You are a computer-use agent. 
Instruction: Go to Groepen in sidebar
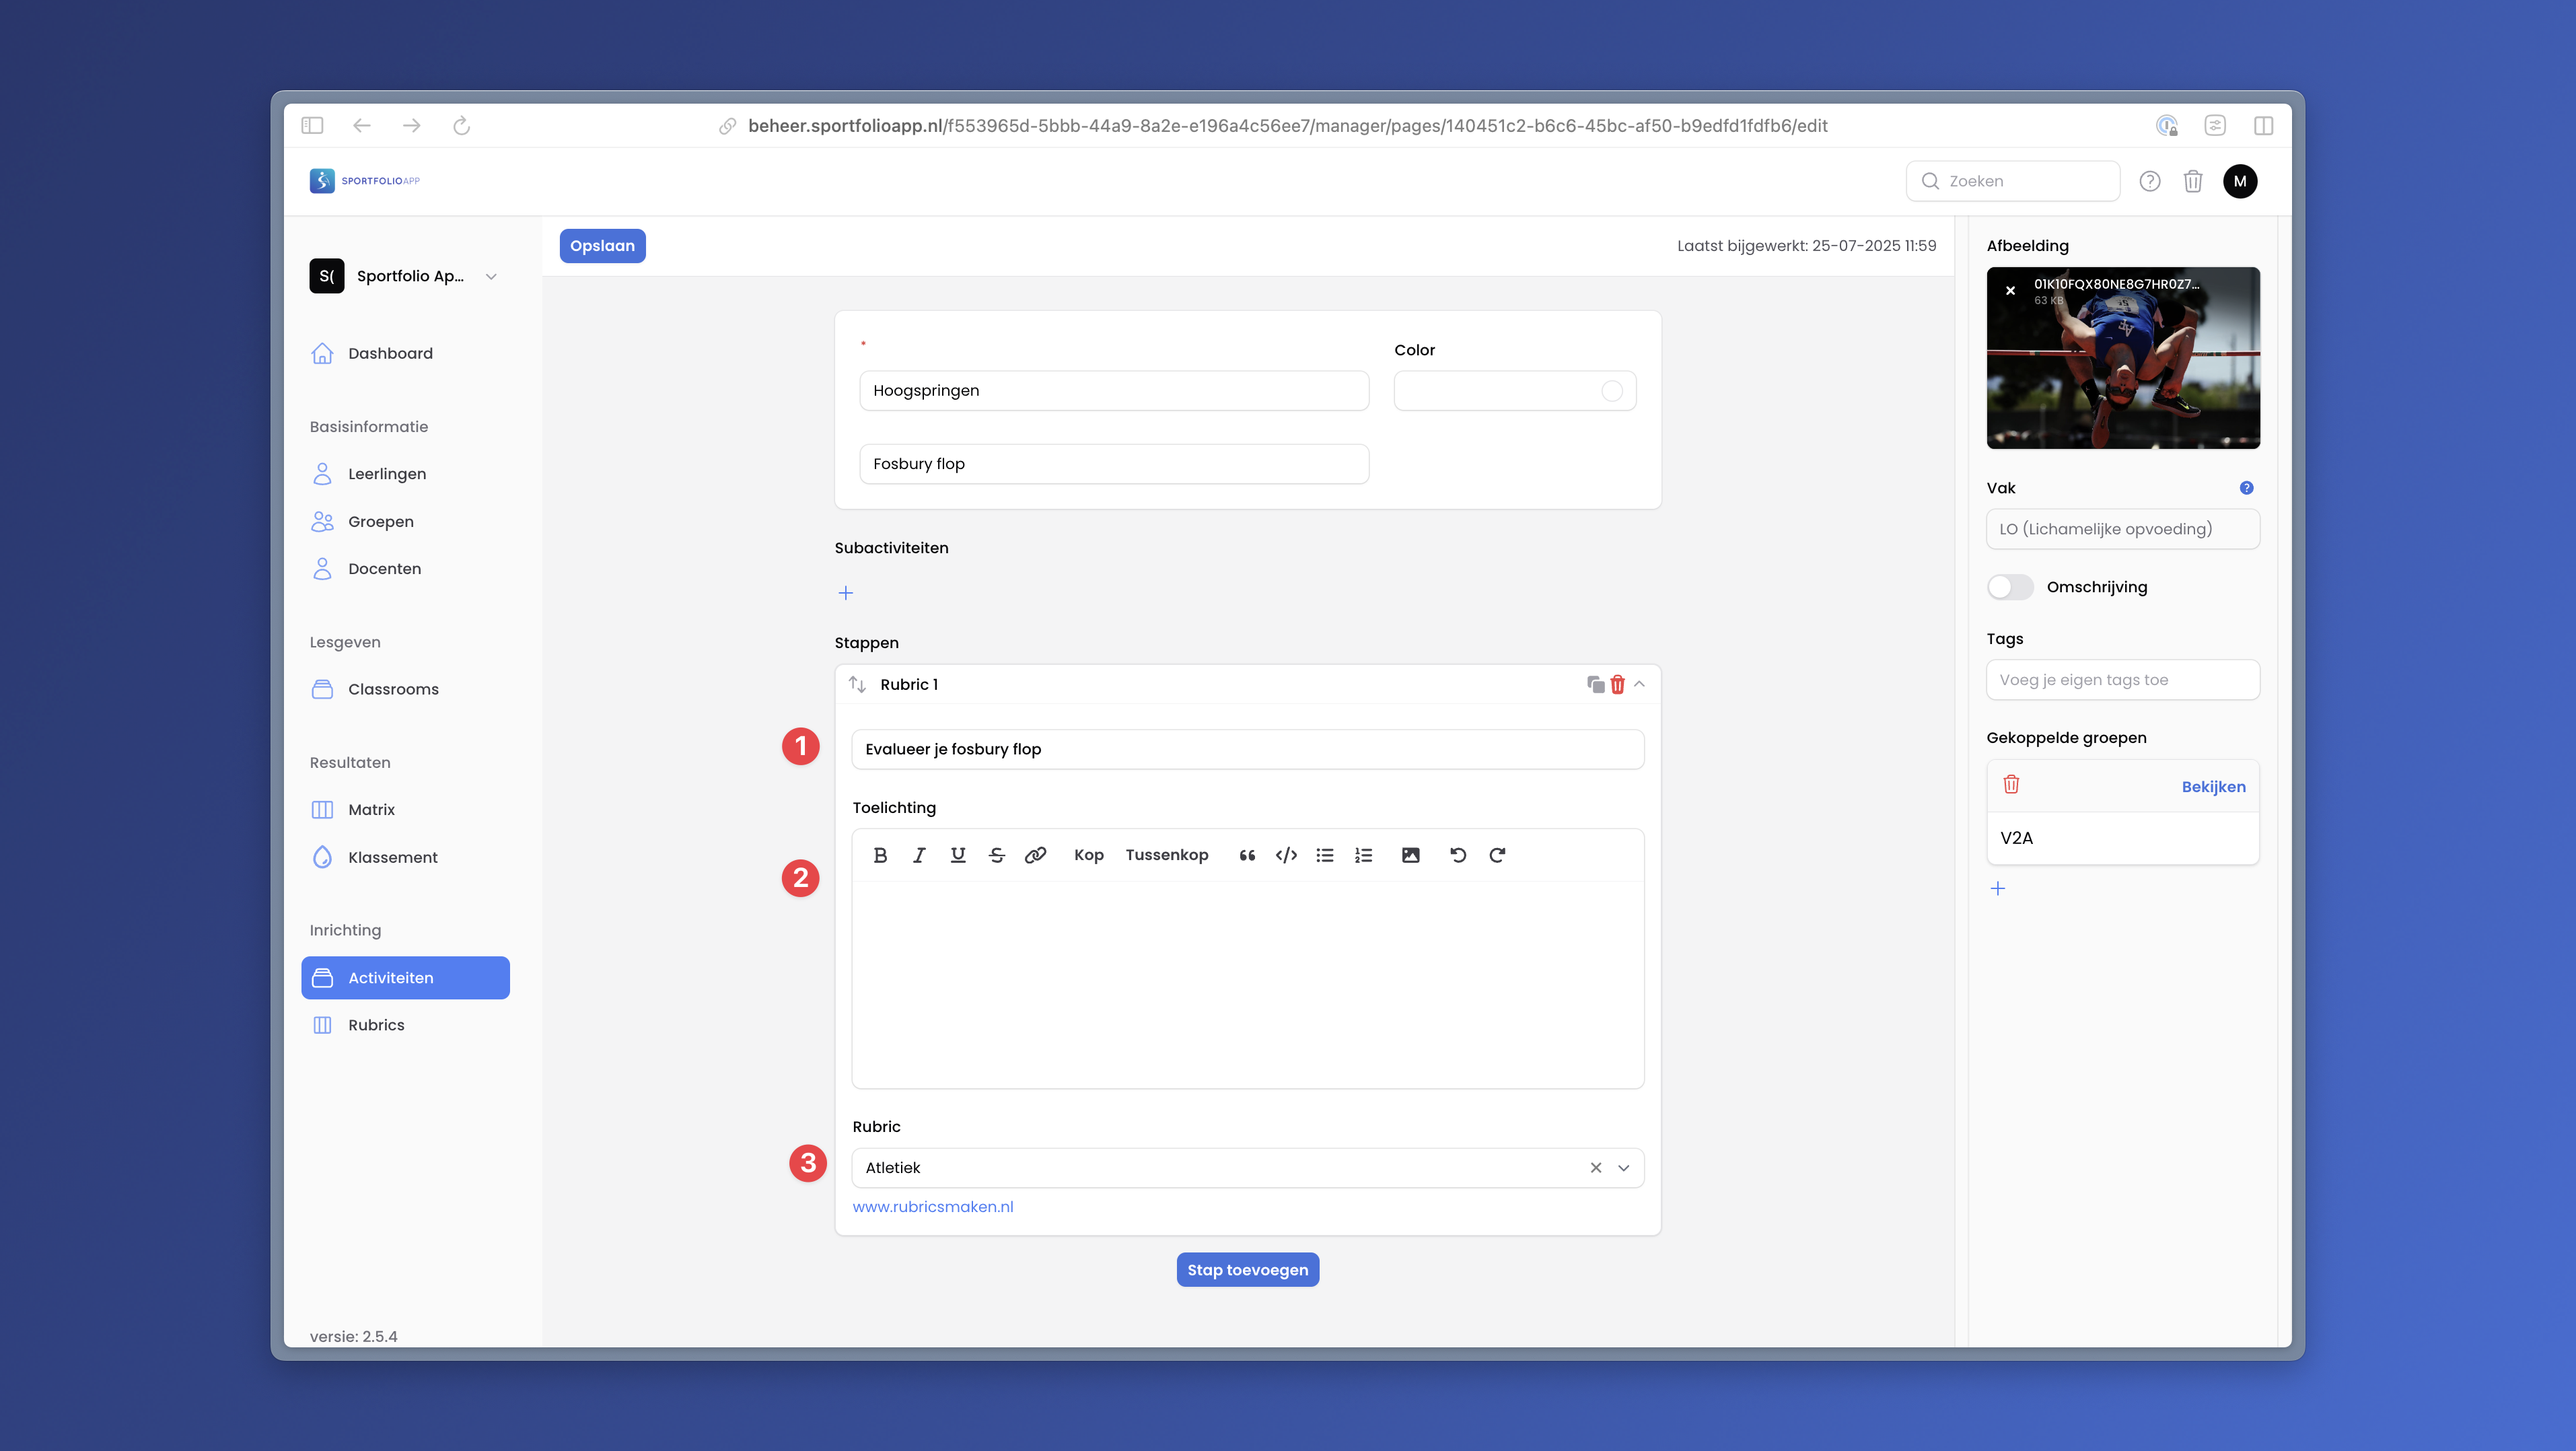[380, 521]
